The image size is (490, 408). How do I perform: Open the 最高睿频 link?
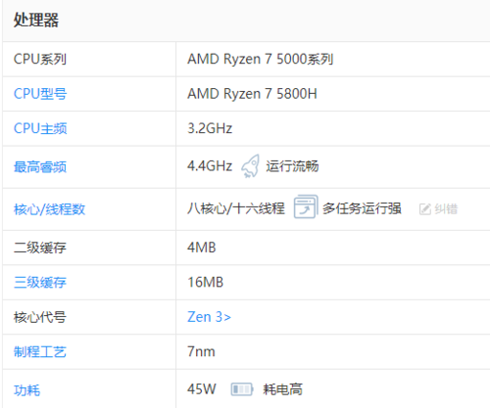[x=40, y=167]
